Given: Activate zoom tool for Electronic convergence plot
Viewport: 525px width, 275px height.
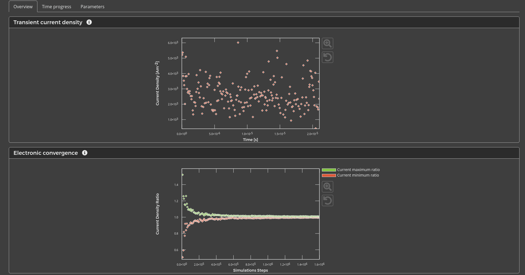Looking at the screenshot, I should coord(327,187).
